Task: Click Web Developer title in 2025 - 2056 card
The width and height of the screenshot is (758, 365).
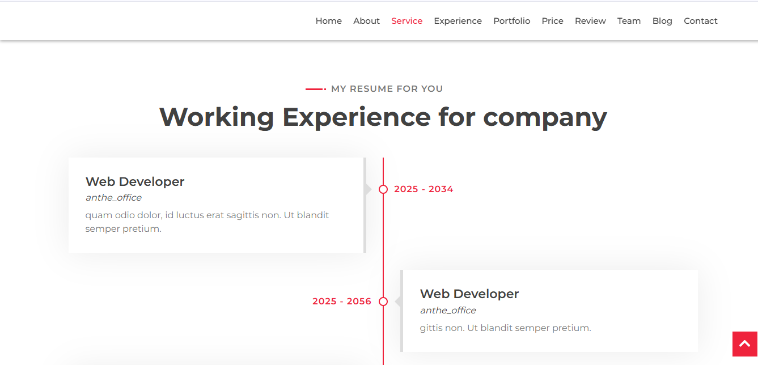Action: tap(469, 294)
